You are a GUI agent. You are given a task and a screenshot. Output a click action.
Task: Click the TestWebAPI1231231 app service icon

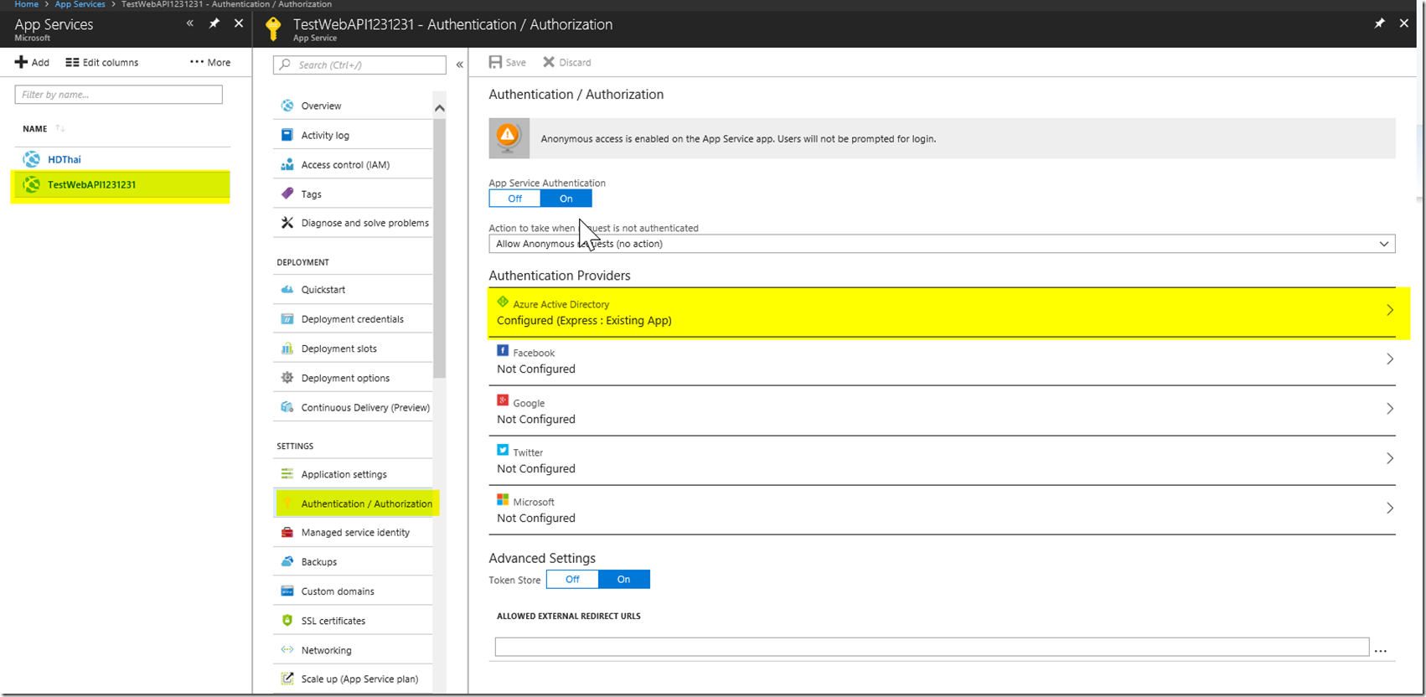click(x=32, y=185)
